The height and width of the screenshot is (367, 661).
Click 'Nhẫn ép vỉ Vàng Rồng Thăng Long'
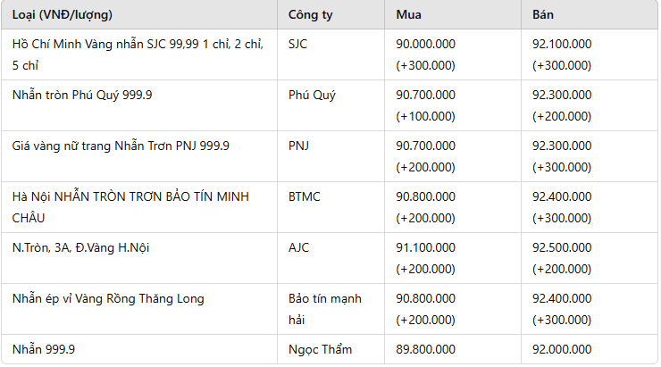click(108, 298)
